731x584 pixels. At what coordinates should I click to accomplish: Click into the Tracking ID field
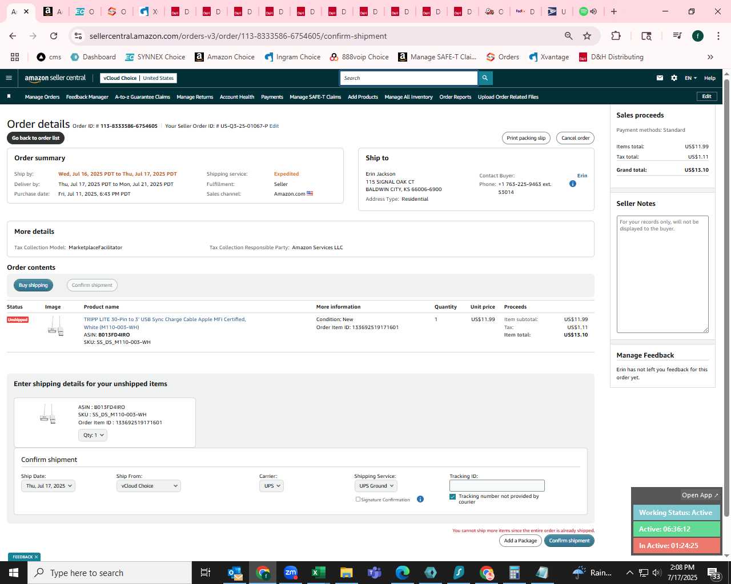click(x=497, y=486)
